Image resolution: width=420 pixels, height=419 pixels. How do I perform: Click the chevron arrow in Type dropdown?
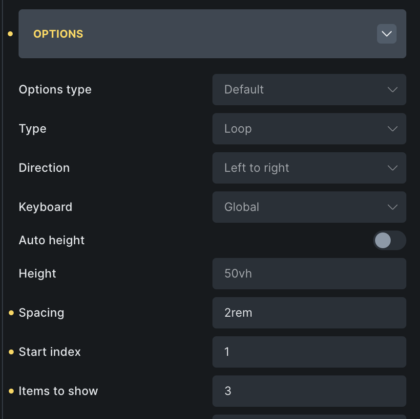click(392, 129)
